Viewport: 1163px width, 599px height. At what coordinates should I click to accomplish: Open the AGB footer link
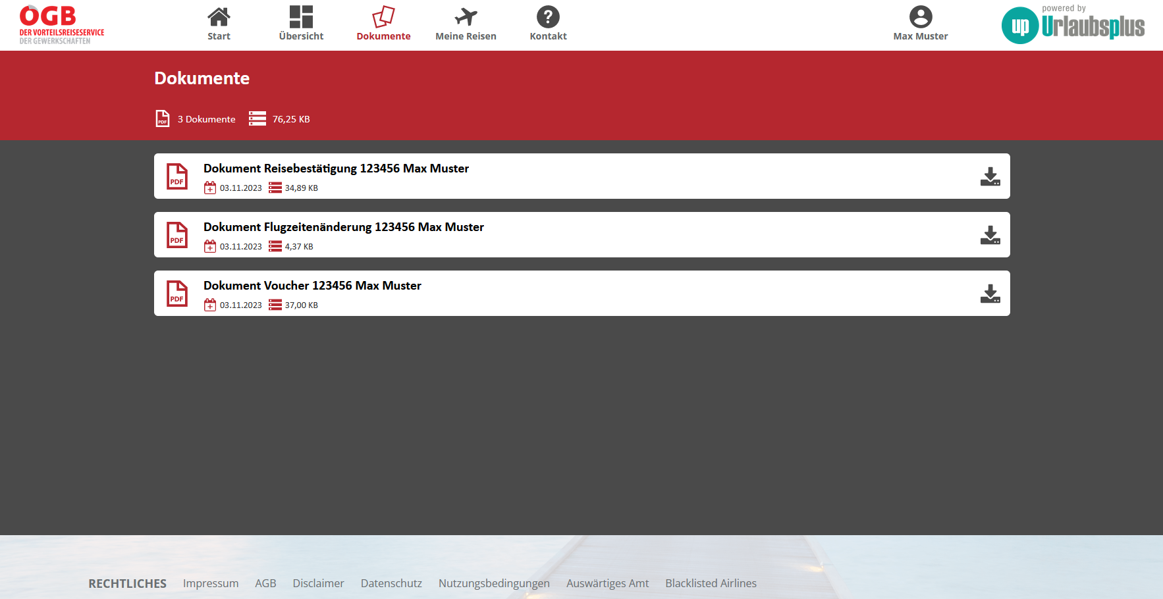265,583
